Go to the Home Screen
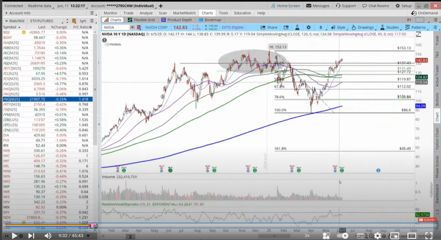Screen dimensions: 441x240 (x=285, y=6)
